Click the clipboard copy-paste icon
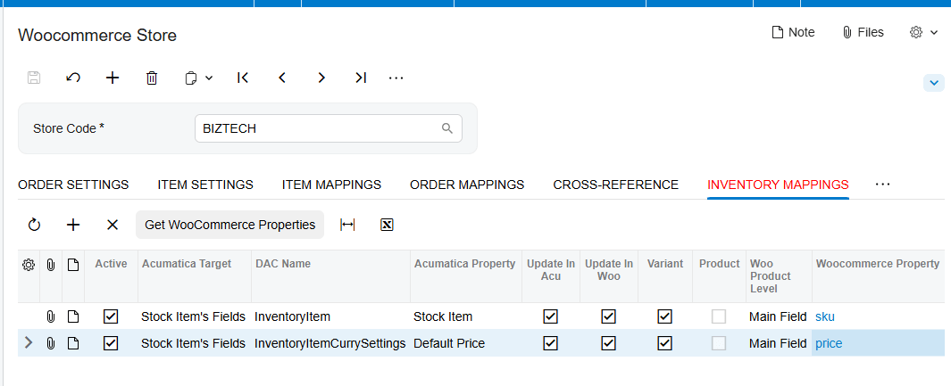This screenshot has width=951, height=386. click(x=190, y=78)
